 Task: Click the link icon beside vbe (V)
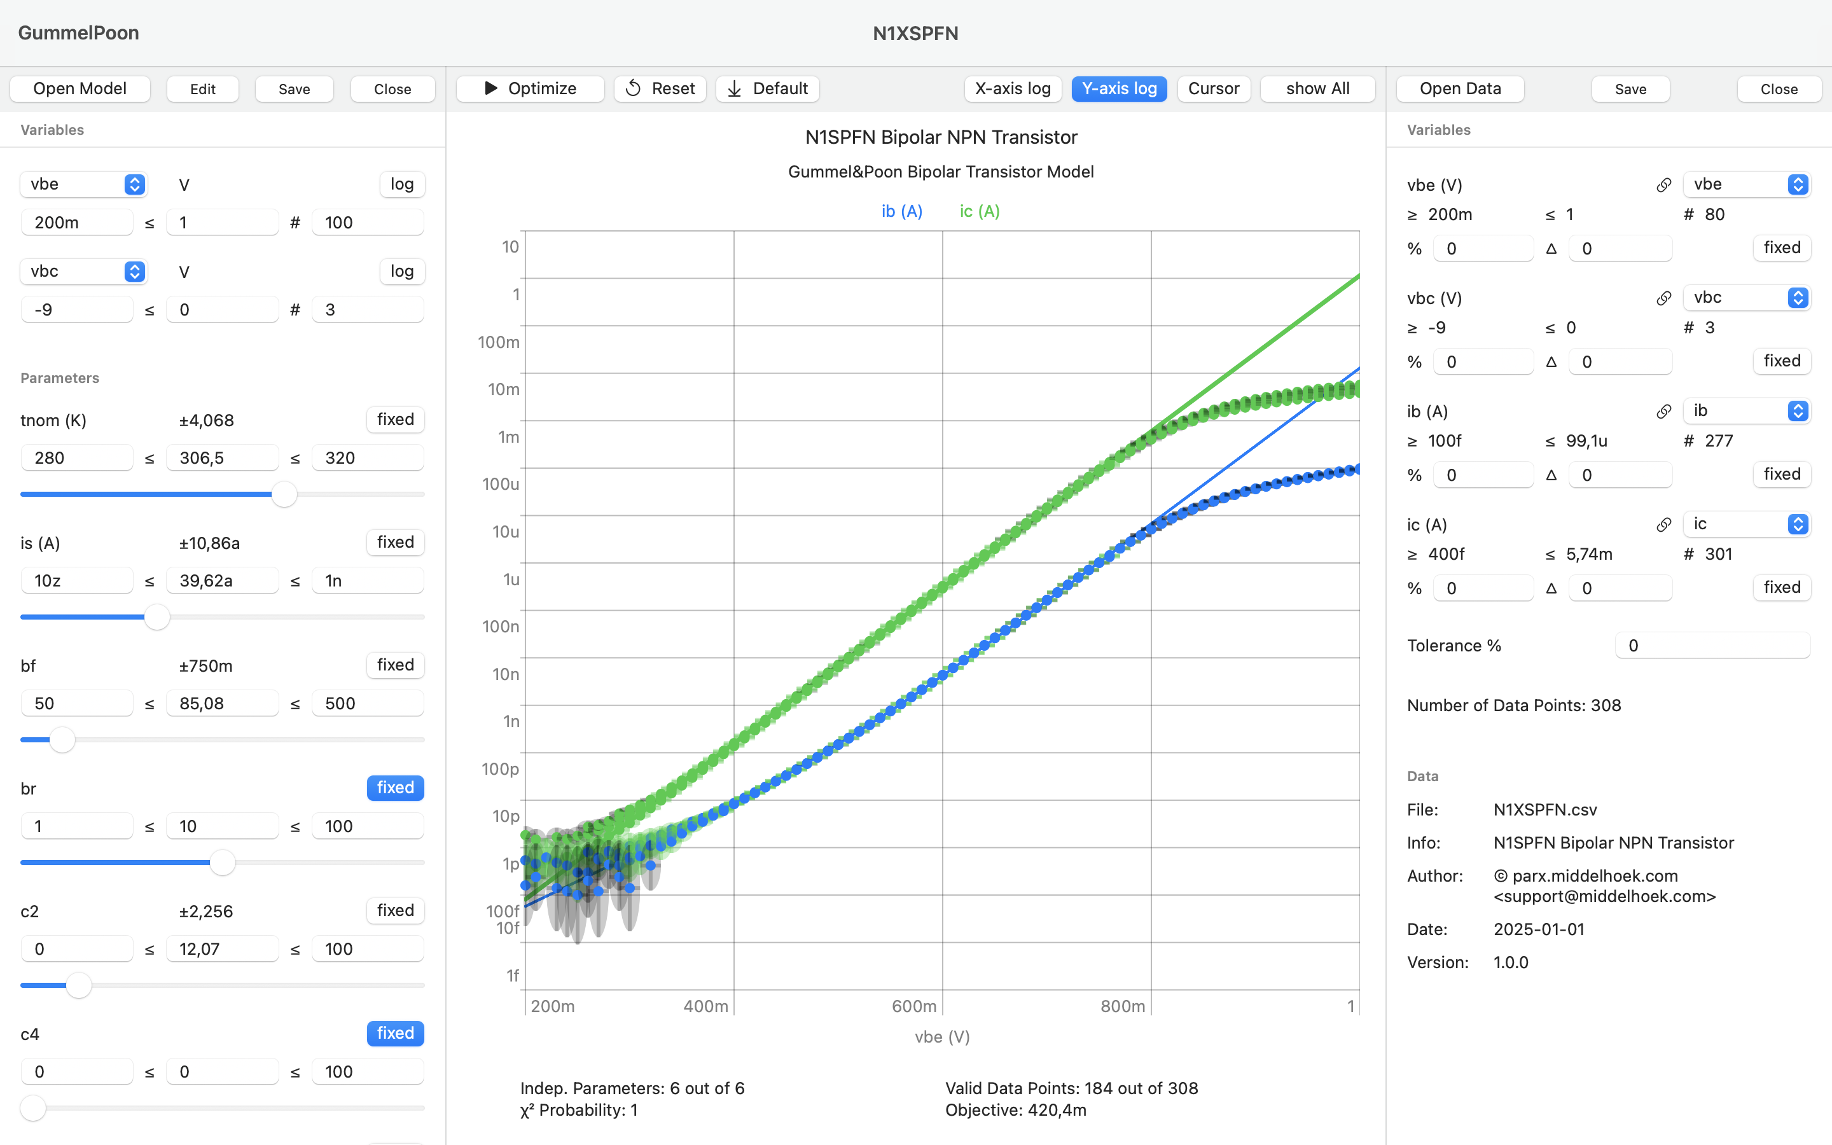tap(1663, 184)
